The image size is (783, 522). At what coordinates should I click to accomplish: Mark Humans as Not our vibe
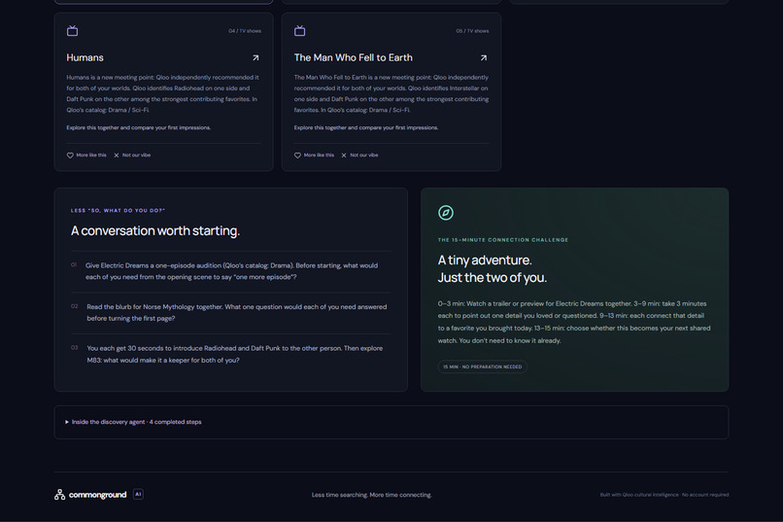click(132, 156)
